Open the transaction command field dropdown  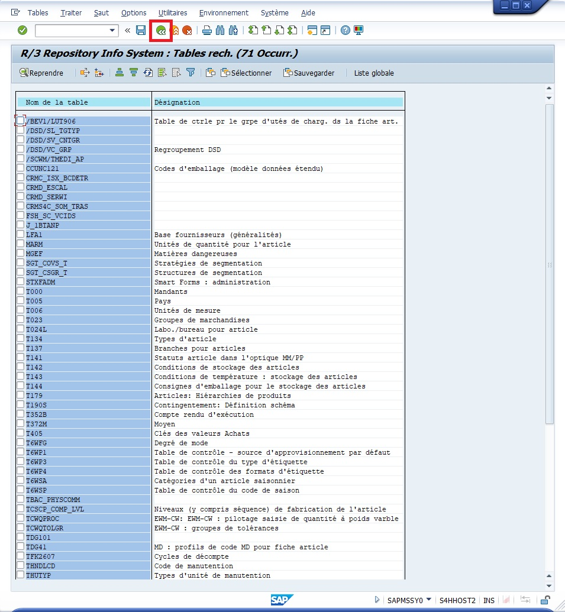(112, 30)
